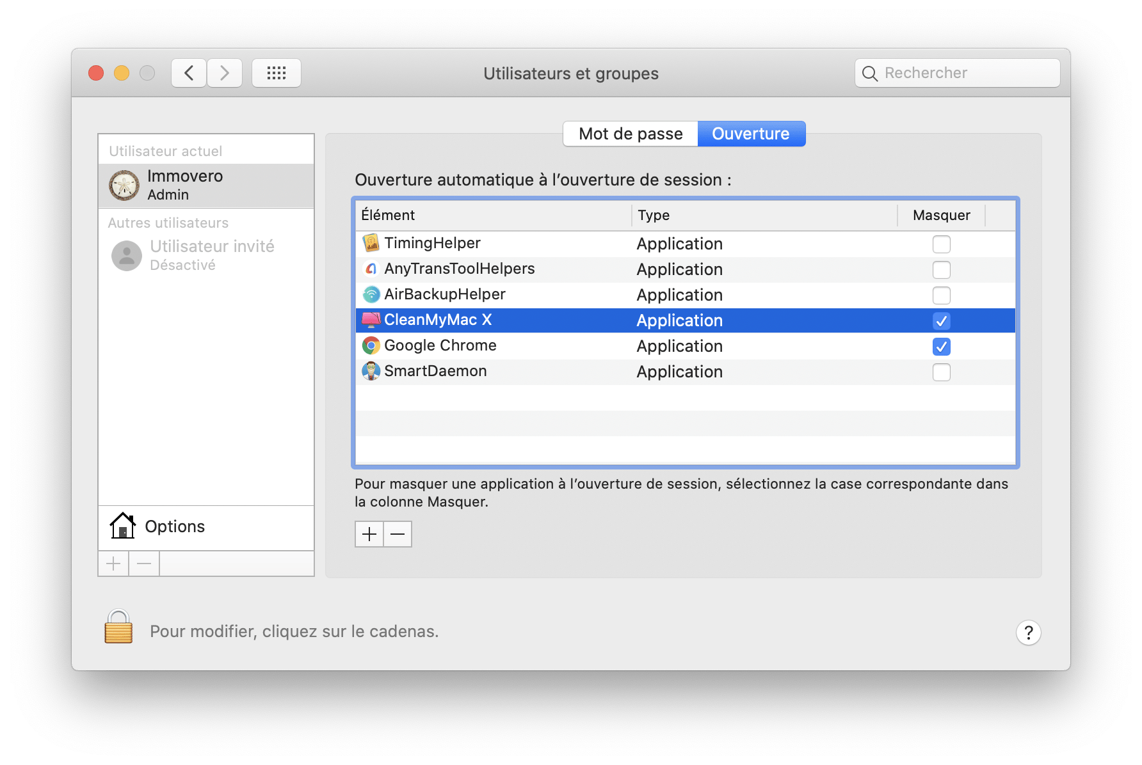
Task: Click Application type in SmartDaemon row
Action: [679, 372]
